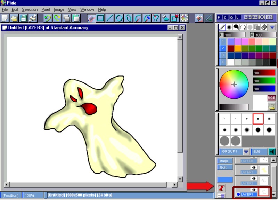Open the GROUP1 brush group dropdown
The image size is (278, 200).
(x=246, y=152)
